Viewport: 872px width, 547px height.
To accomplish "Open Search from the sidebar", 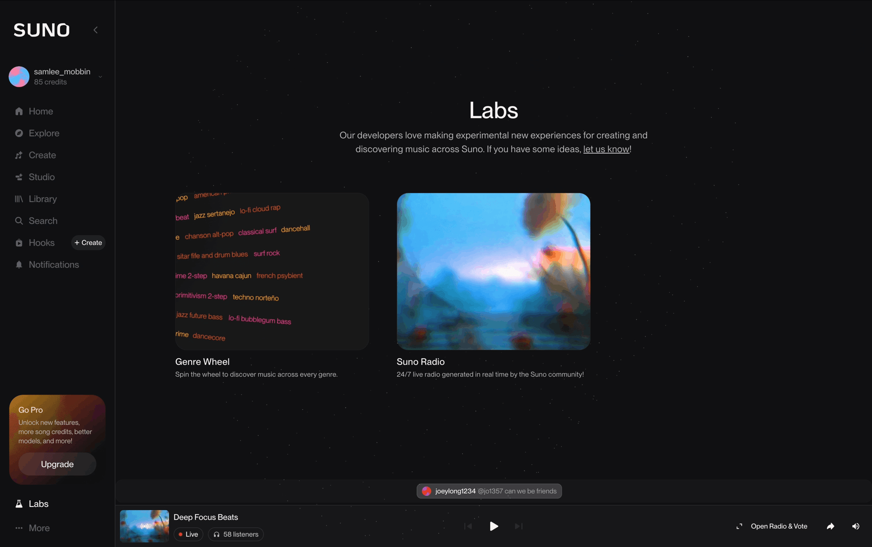I will pos(43,221).
